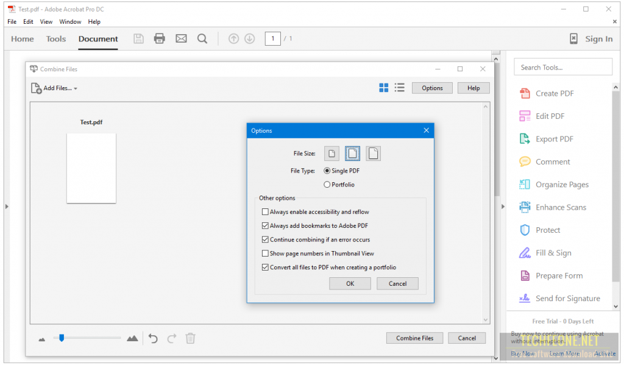The image size is (624, 365).
Task: Switch to thumbnail view in Combine Files
Action: [x=384, y=88]
